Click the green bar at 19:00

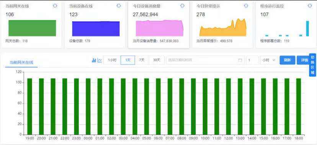coord(30,107)
